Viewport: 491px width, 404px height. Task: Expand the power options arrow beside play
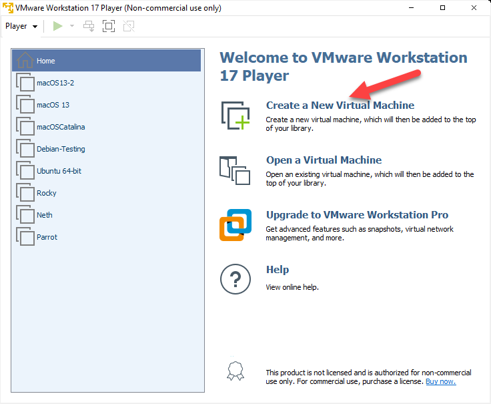click(72, 26)
